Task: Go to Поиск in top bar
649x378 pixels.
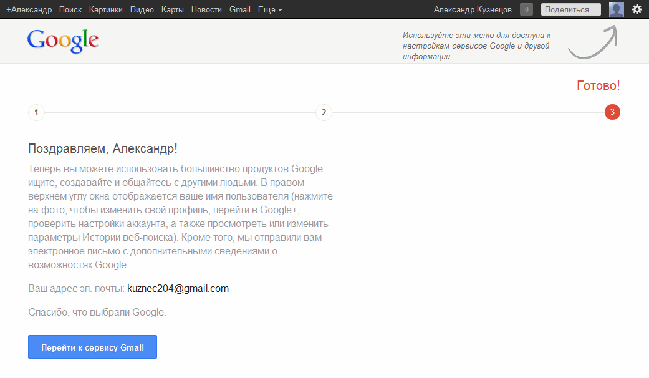Action: 70,9
